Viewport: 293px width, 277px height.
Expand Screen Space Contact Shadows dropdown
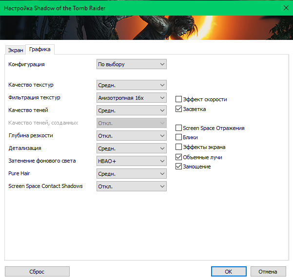tap(131, 186)
